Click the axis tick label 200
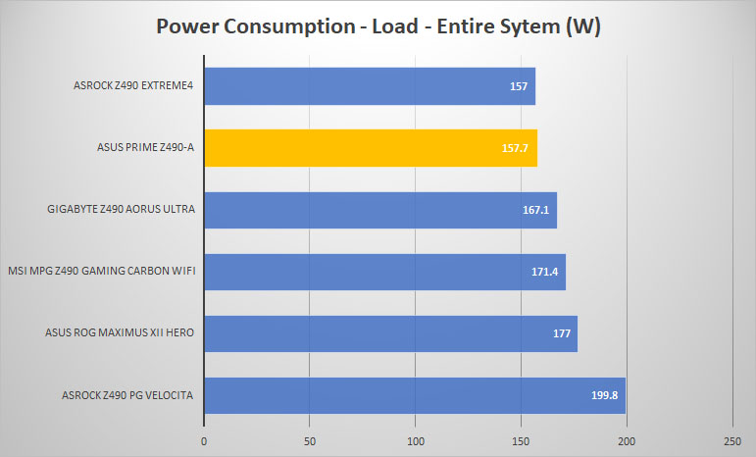 (x=627, y=441)
